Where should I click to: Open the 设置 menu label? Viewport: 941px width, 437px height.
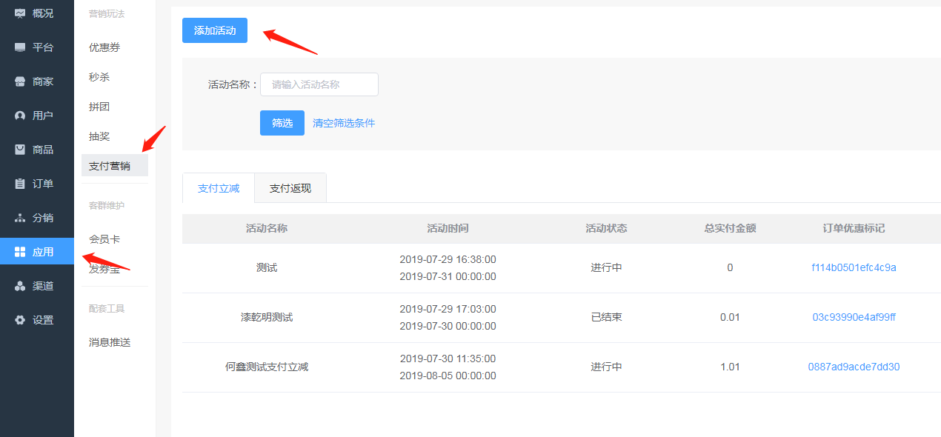click(43, 320)
